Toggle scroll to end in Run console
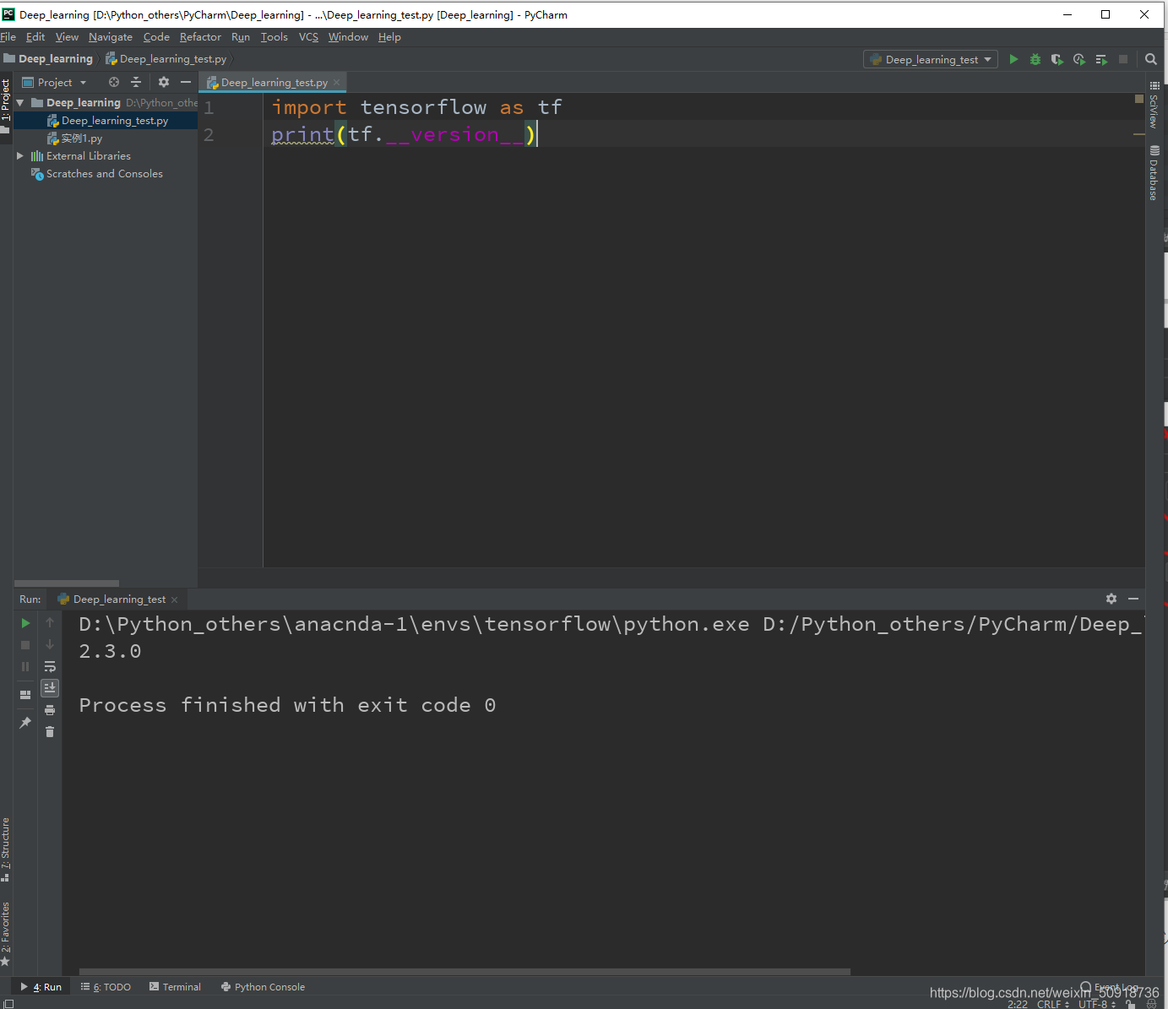The height and width of the screenshot is (1009, 1168). tap(50, 688)
